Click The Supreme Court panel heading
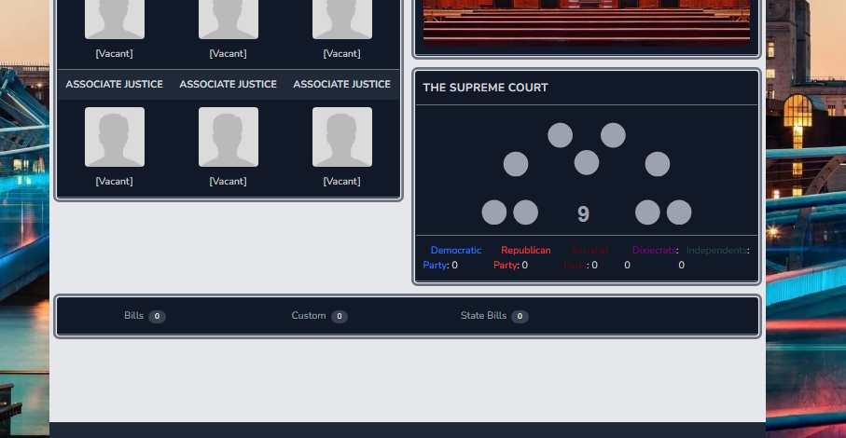The height and width of the screenshot is (438, 846). pos(485,88)
